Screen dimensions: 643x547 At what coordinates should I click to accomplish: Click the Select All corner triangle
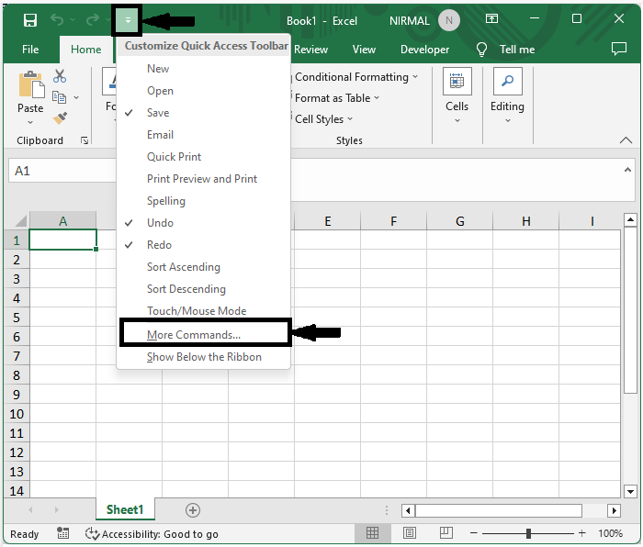[x=20, y=221]
